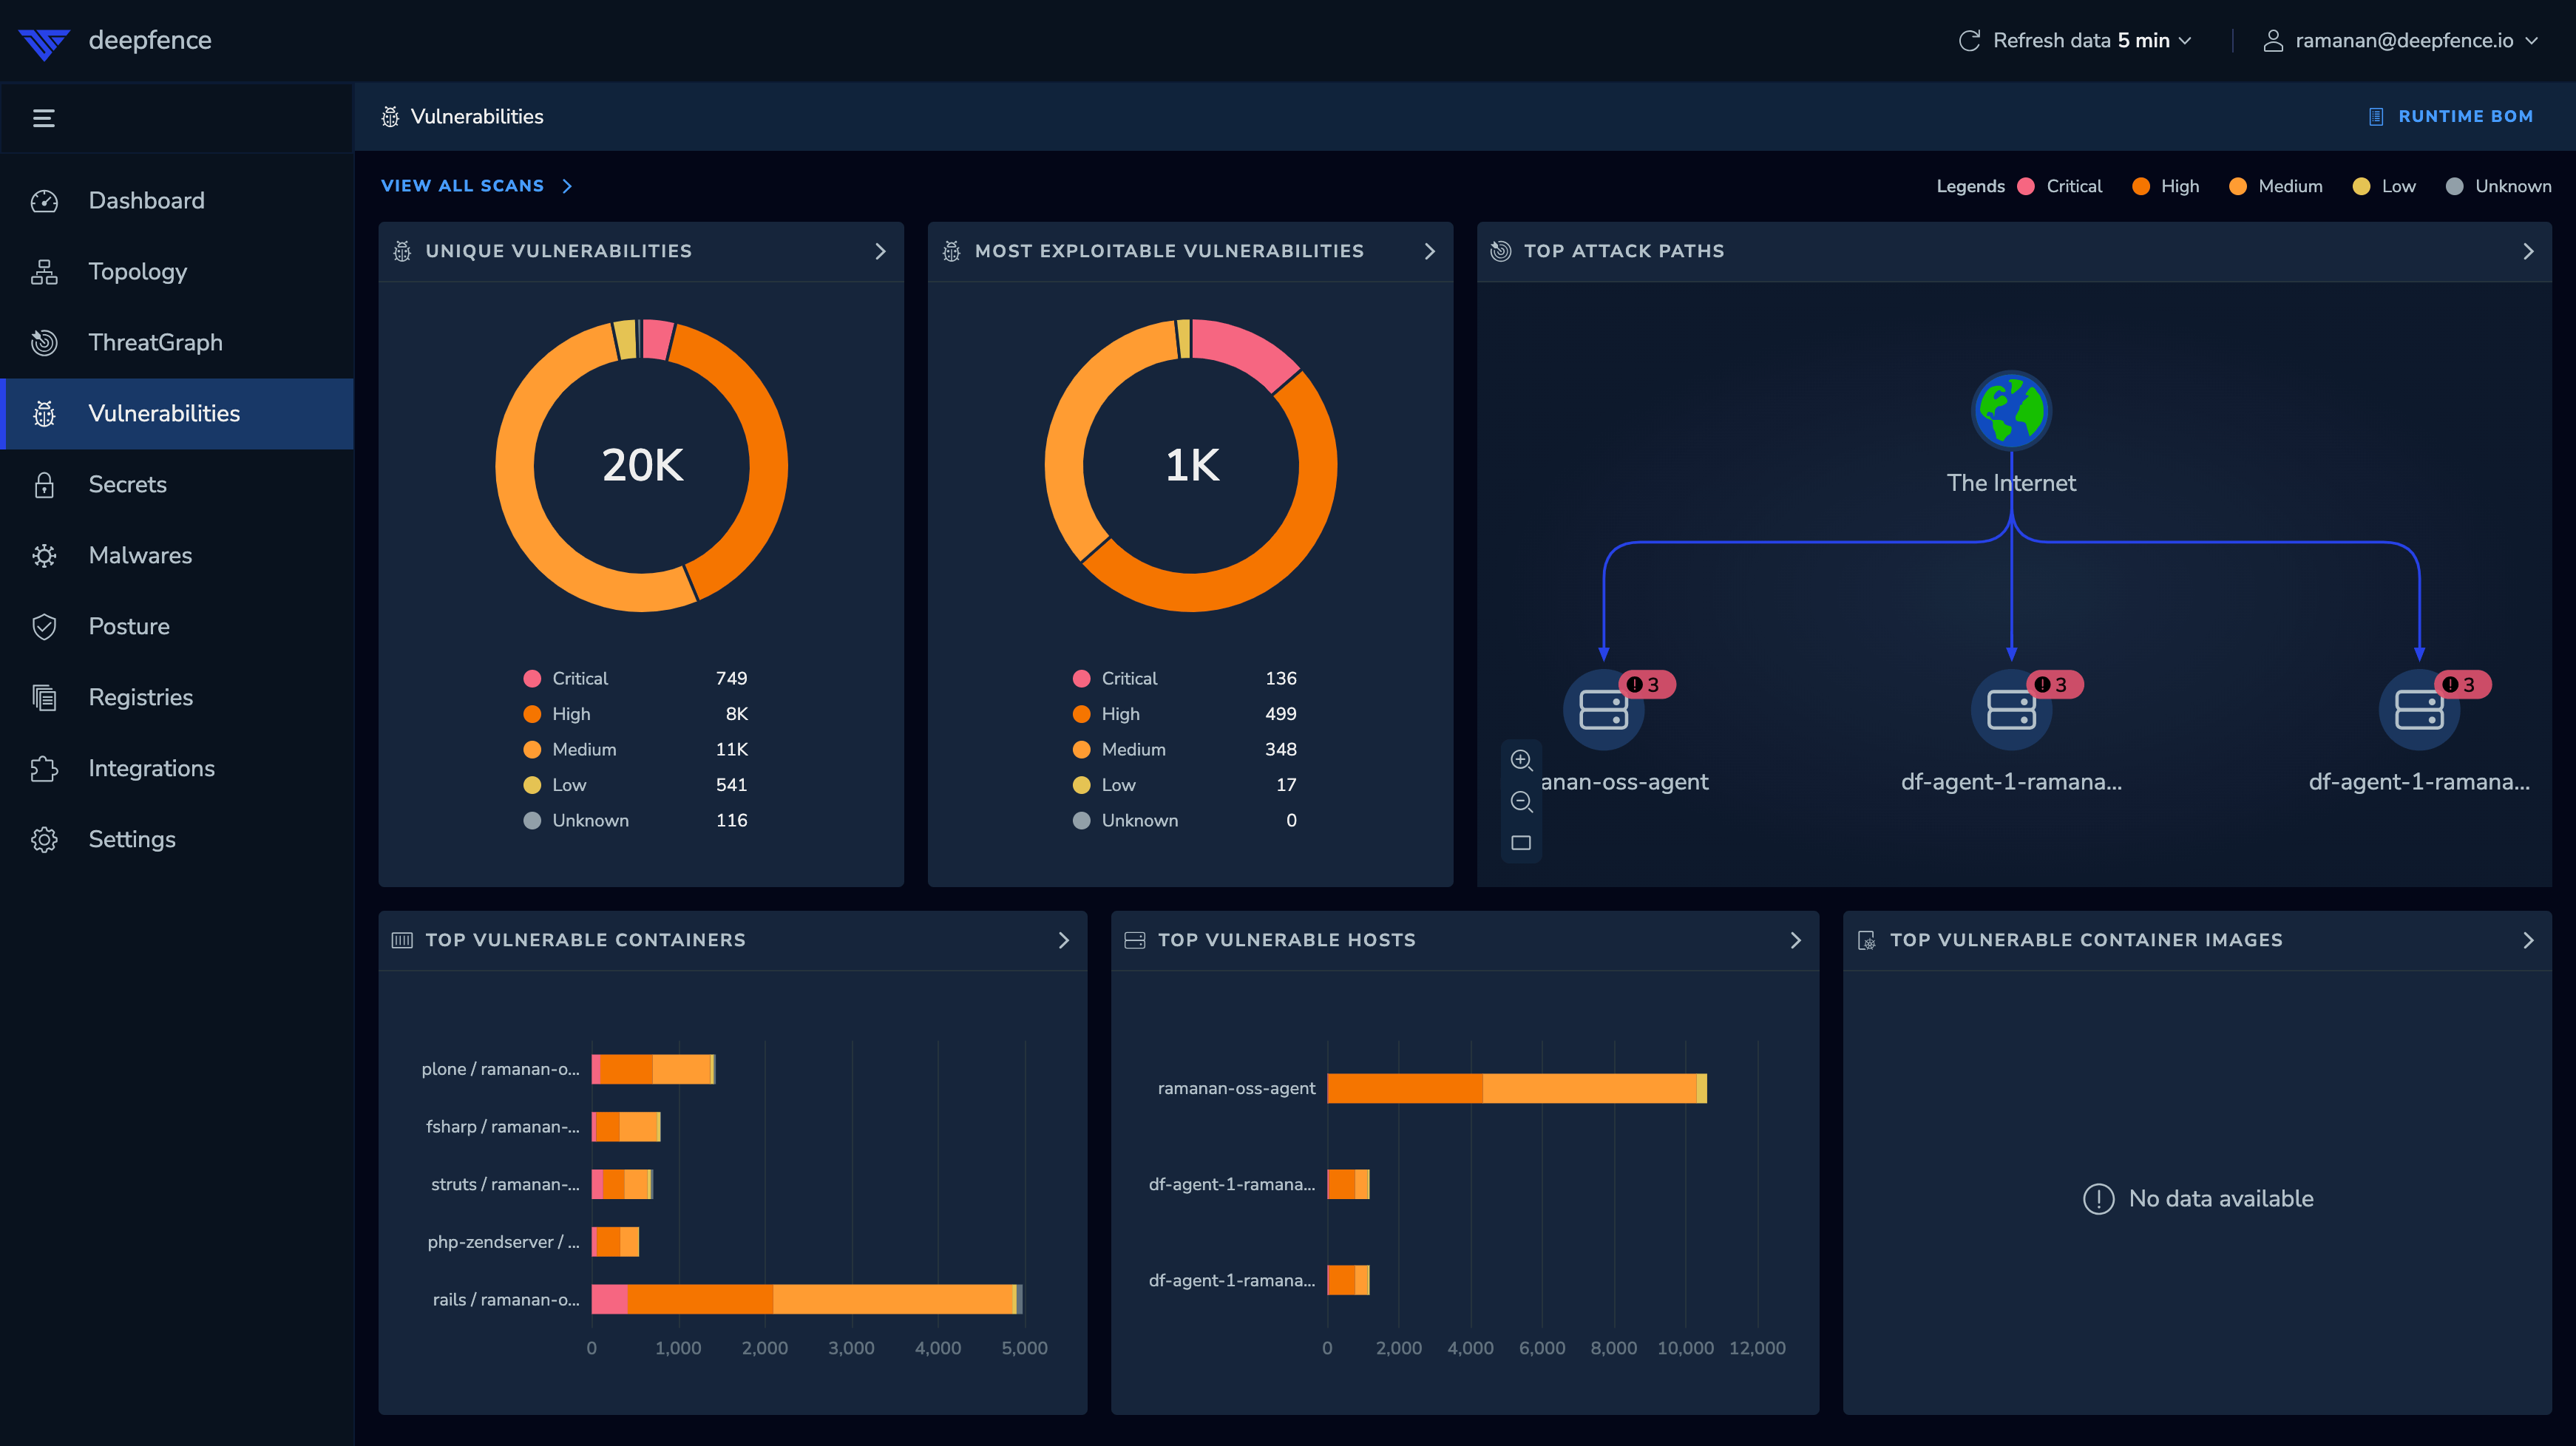Image resolution: width=2576 pixels, height=1446 pixels.
Task: Click the Dashboard gauge icon
Action: [x=44, y=201]
